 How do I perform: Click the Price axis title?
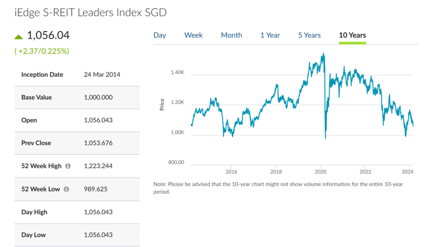tap(162, 104)
